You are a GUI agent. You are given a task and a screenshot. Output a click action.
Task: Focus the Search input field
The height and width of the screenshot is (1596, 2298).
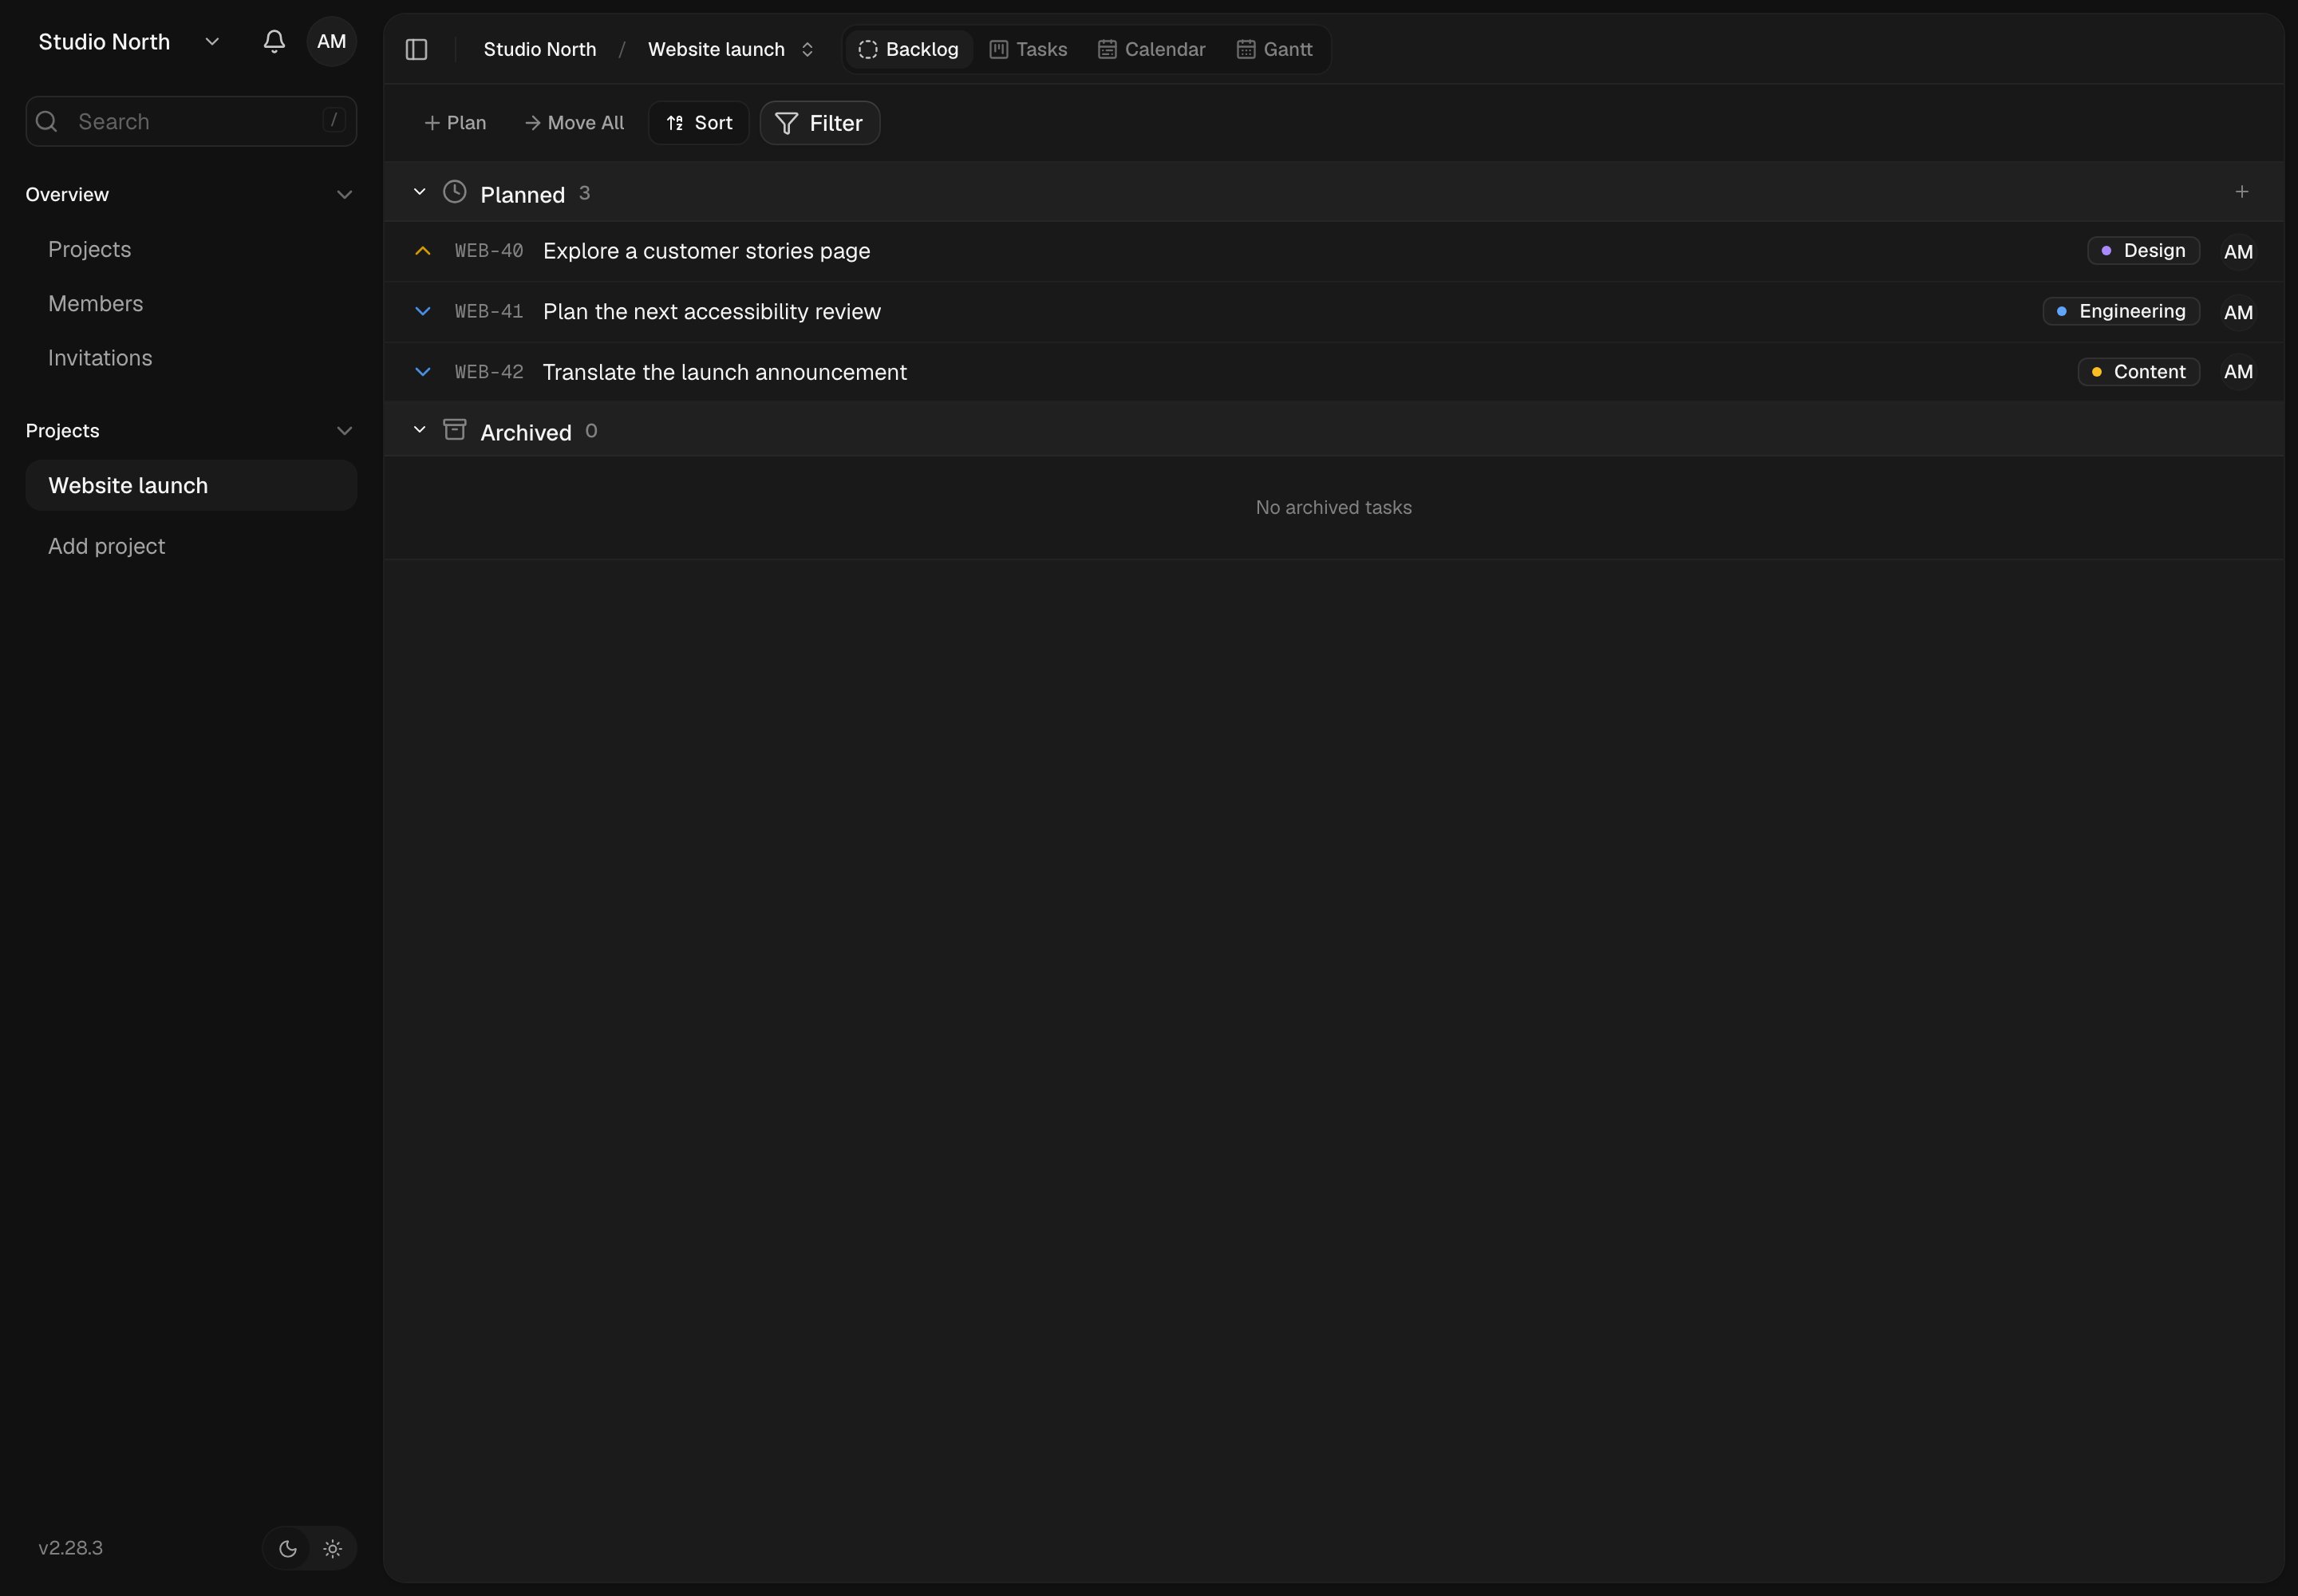(191, 121)
